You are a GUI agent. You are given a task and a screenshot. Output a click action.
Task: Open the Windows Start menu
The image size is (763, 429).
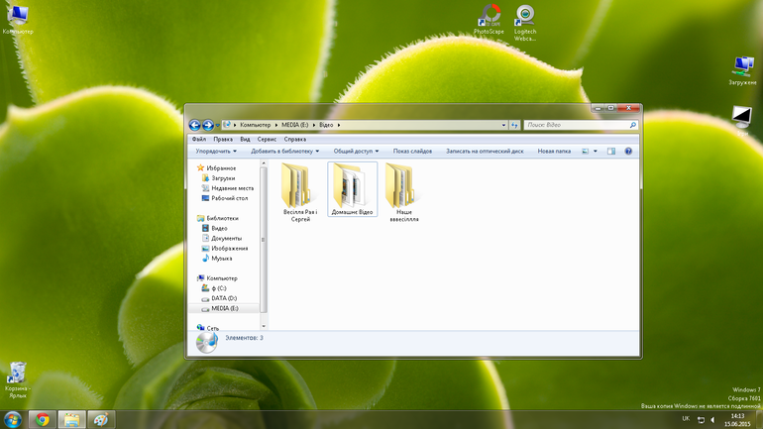click(x=12, y=419)
